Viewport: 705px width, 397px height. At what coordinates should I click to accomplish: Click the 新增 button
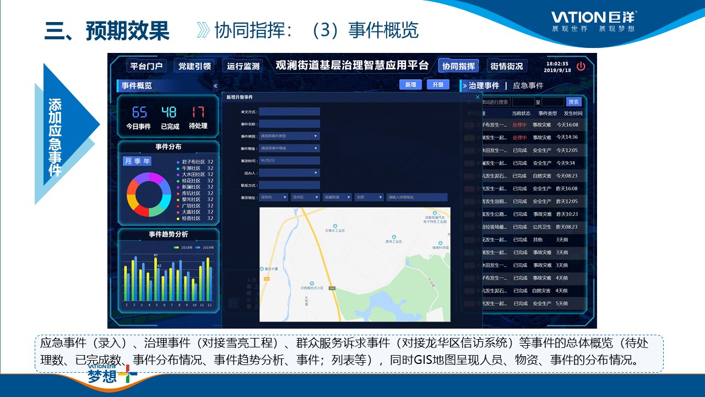coord(410,85)
